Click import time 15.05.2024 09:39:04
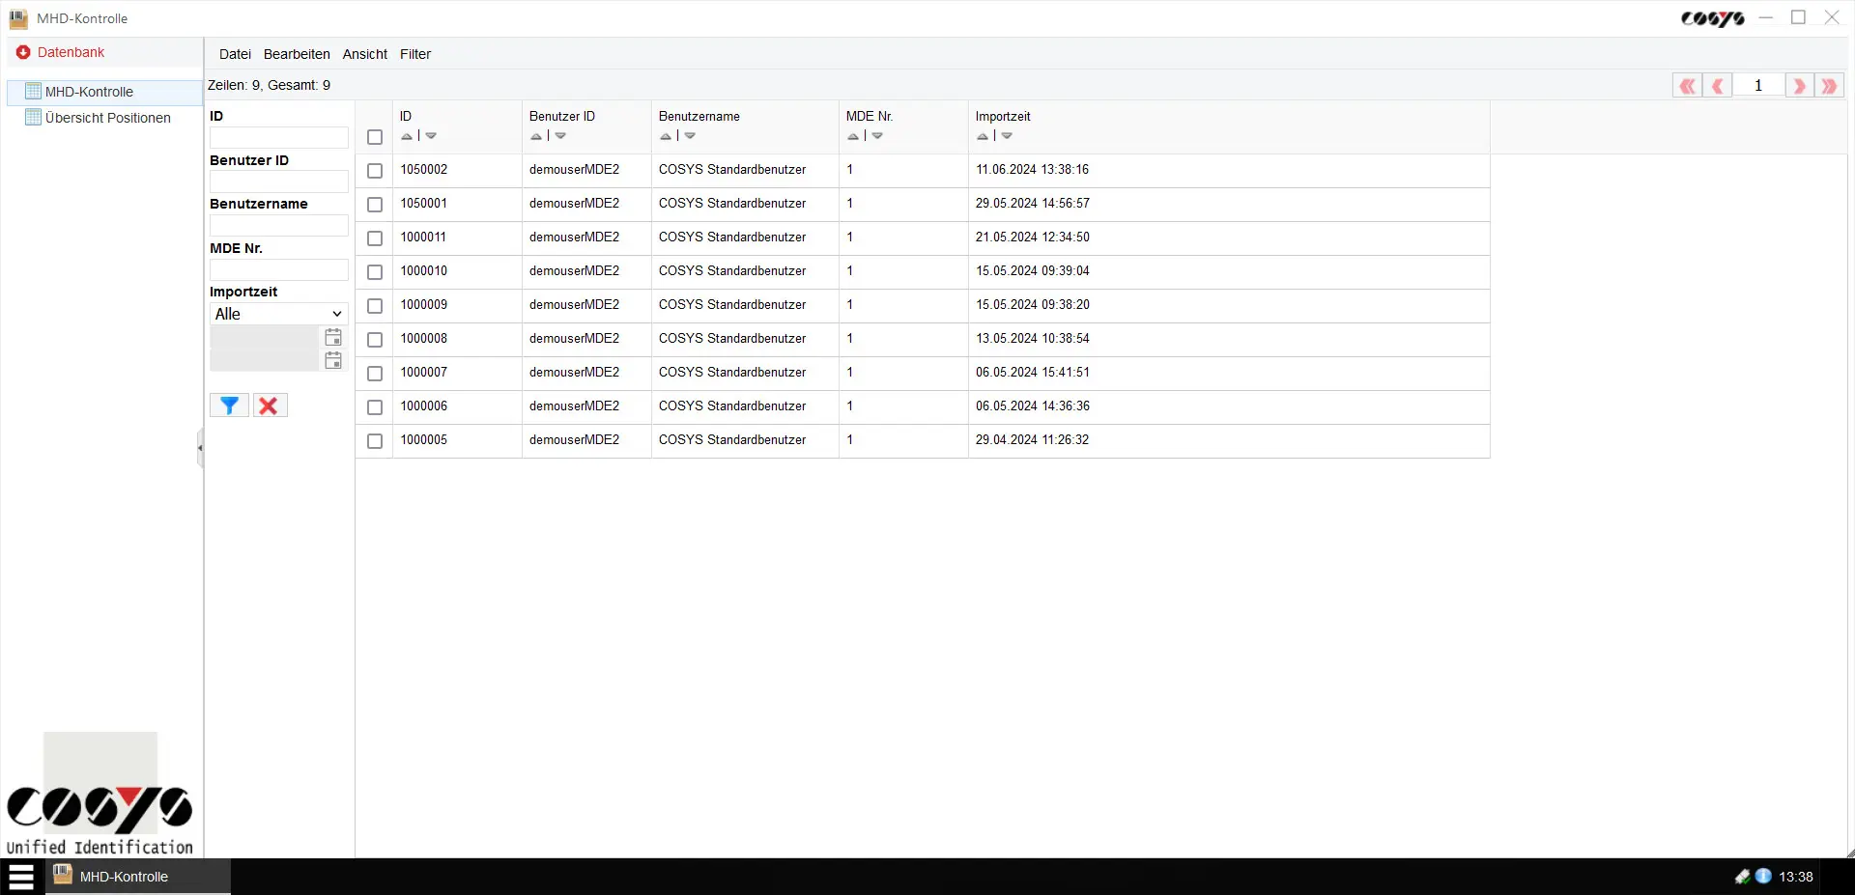Viewport: 1855px width, 895px height. pyautogui.click(x=1032, y=271)
